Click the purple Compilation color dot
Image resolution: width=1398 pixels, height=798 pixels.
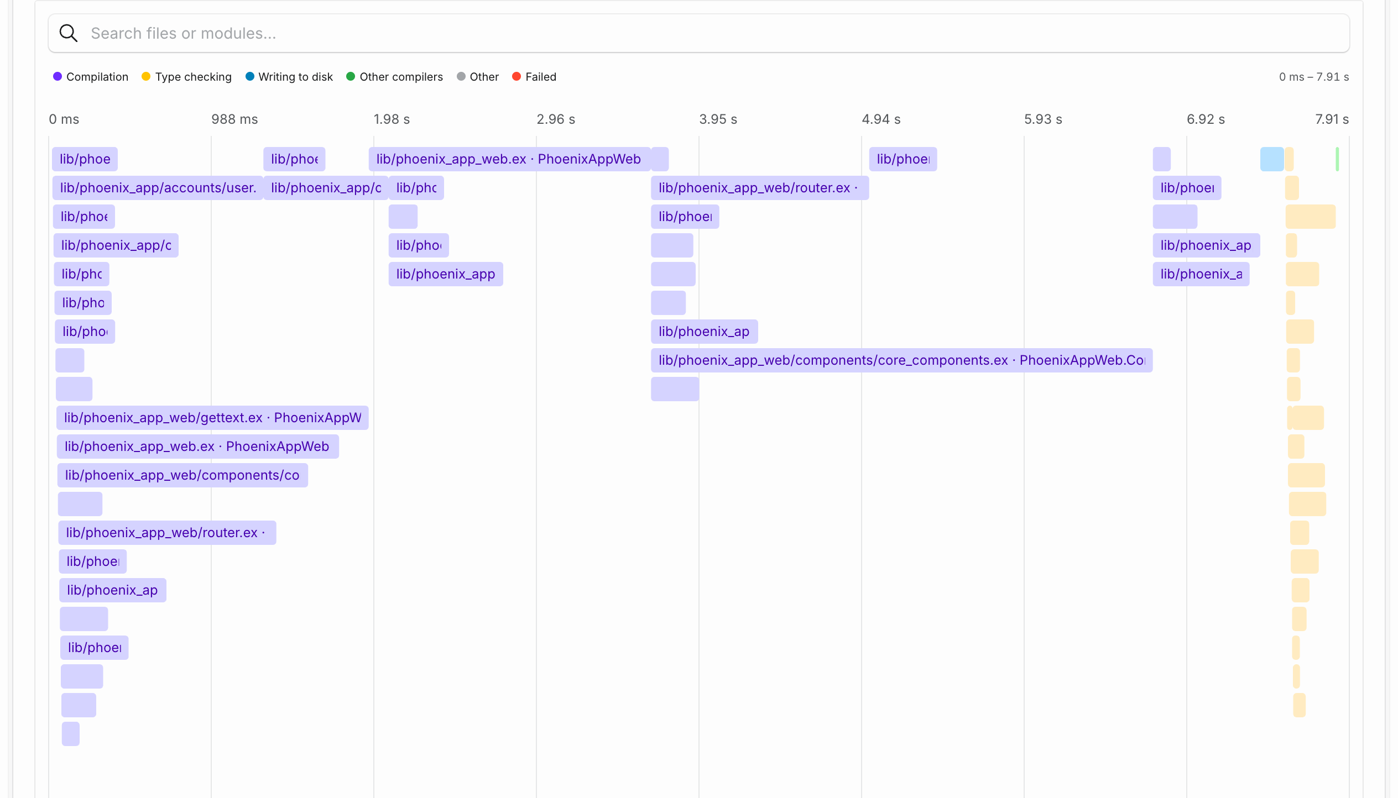pyautogui.click(x=58, y=76)
